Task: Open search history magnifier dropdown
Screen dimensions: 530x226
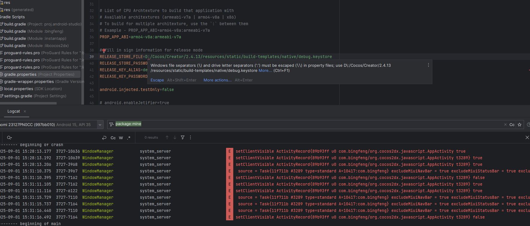Action: [x=10, y=138]
